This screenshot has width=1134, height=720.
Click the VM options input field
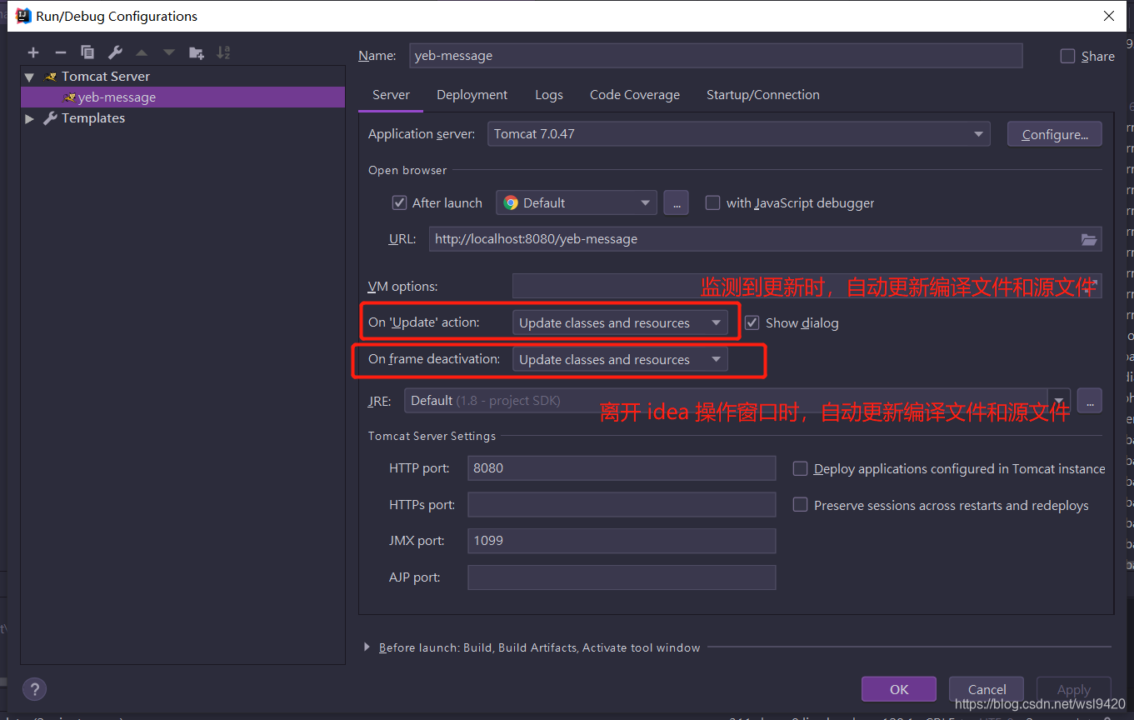point(807,286)
